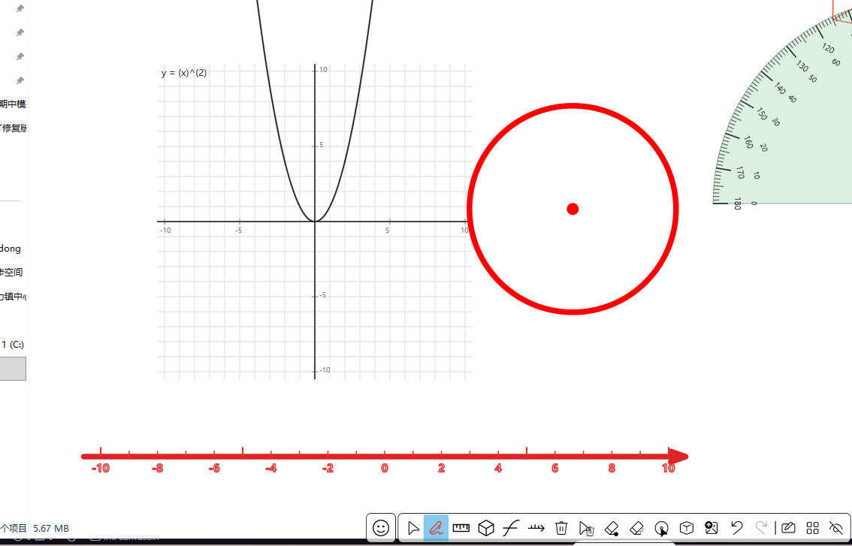Select the 1 (C:) drive entry
Viewport: 852px width, 546px height.
tap(13, 345)
